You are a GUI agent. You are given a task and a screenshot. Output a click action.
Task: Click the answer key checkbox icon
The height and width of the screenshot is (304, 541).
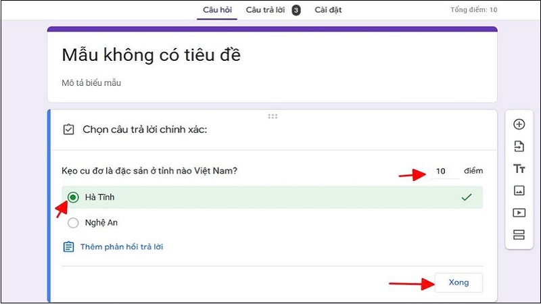coord(68,130)
